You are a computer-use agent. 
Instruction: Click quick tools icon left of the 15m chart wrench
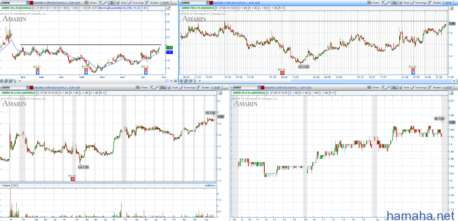click(x=152, y=87)
